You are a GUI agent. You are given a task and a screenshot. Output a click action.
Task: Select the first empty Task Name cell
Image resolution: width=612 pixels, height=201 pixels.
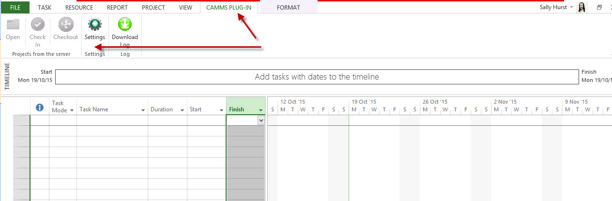(112, 121)
